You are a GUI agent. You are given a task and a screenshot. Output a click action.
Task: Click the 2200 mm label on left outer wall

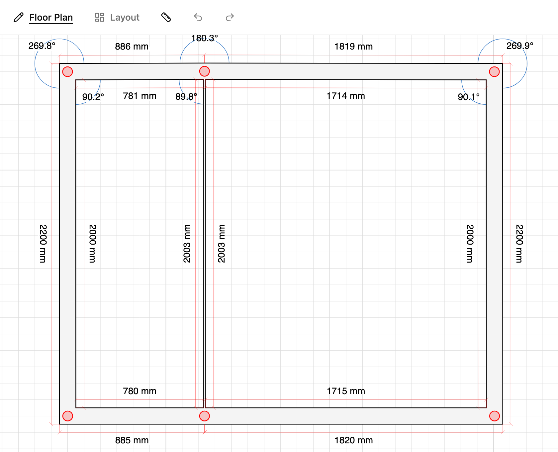click(43, 244)
